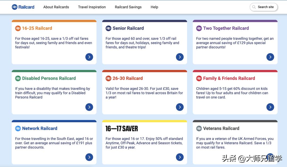287x167 pixels.
Task: Click the purple Two Together Railcard icon
Action: 199,28
